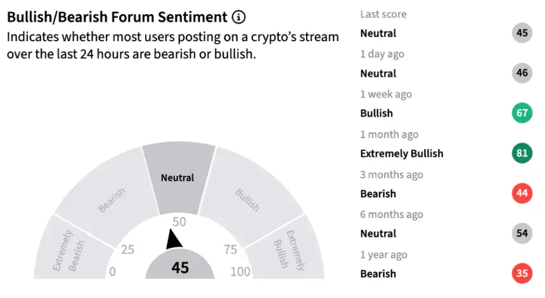The height and width of the screenshot is (298, 545).
Task: Click the 1 week ago label
Action: tap(386, 94)
